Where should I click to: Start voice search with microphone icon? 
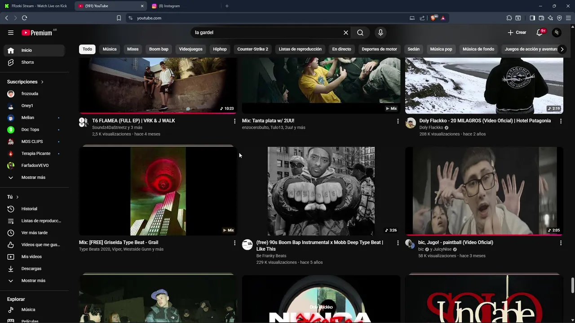coord(380,32)
